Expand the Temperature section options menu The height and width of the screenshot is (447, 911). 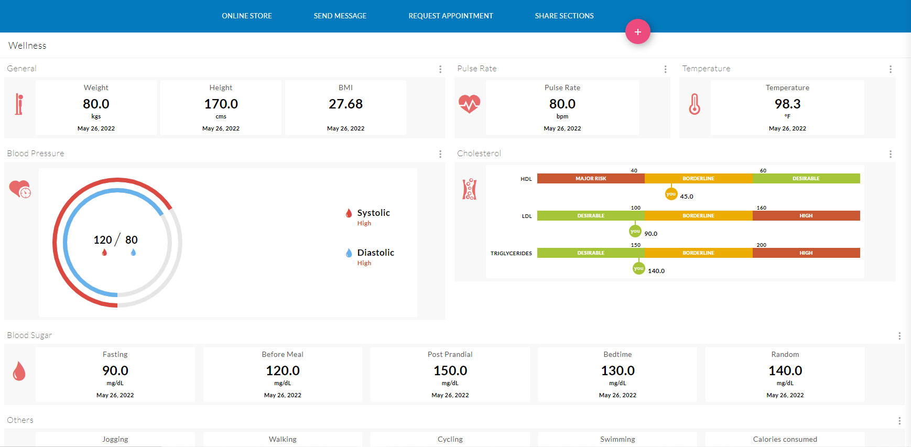890,69
